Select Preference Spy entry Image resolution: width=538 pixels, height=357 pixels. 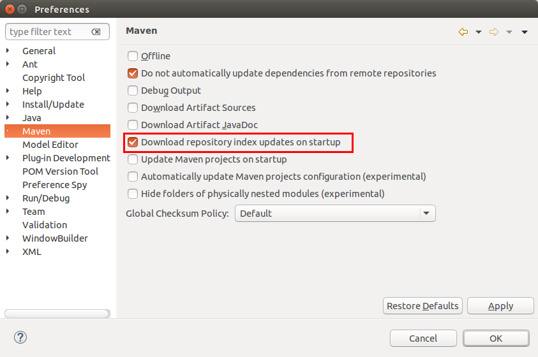(54, 185)
